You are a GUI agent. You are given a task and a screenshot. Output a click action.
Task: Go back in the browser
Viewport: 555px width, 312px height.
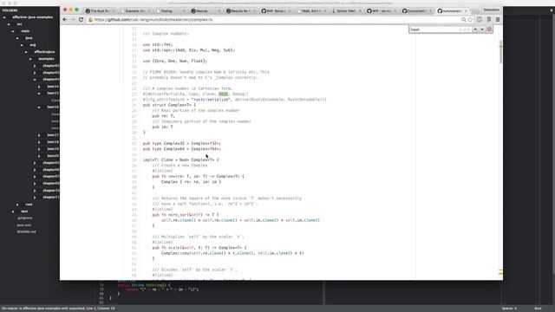tap(65, 20)
